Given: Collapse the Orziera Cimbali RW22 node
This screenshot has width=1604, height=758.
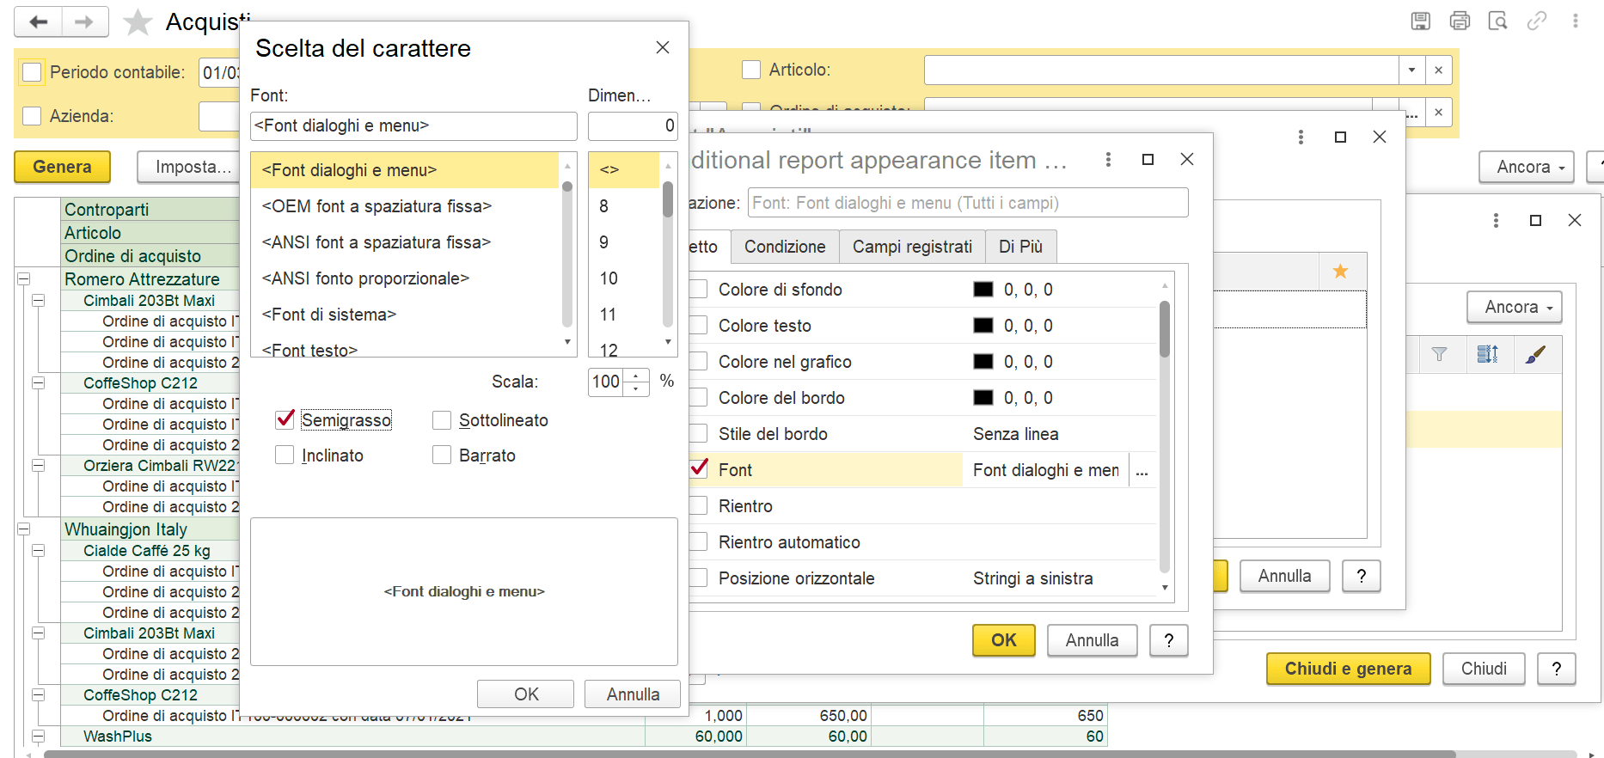Looking at the screenshot, I should click(x=39, y=465).
